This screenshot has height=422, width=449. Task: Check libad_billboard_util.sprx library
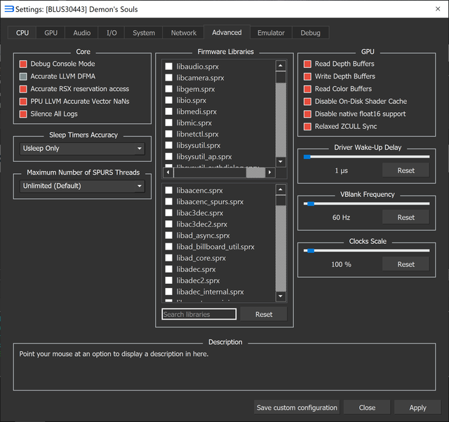click(169, 247)
